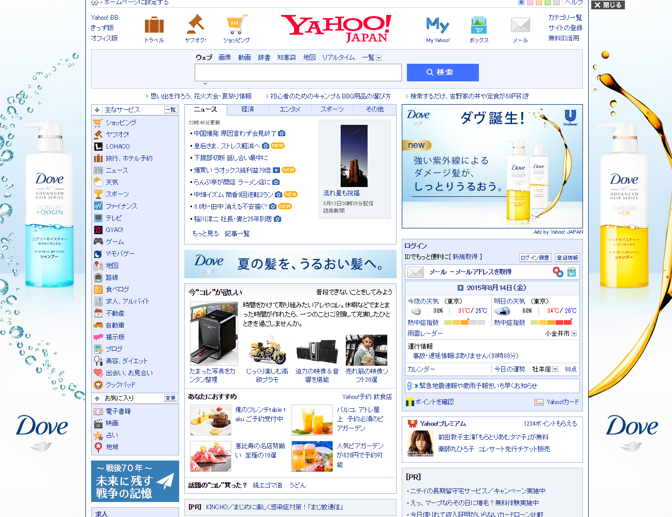
Task: Open 雨雲レーダー link in weather panel
Action: [425, 334]
